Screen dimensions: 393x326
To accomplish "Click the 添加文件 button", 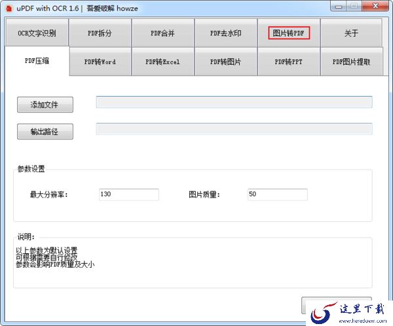I will 45,105.
